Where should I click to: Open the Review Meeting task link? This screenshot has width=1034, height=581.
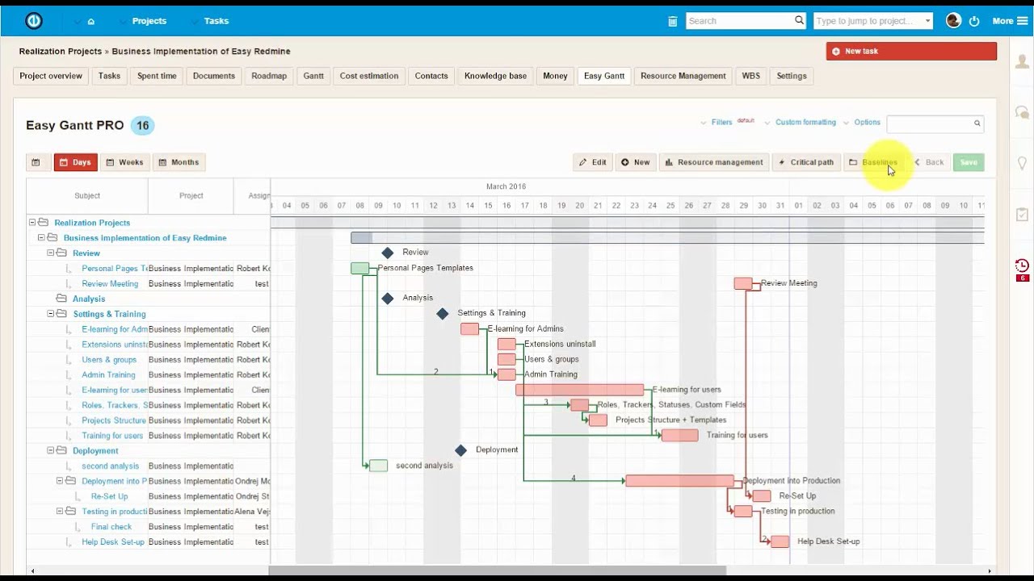coord(110,284)
